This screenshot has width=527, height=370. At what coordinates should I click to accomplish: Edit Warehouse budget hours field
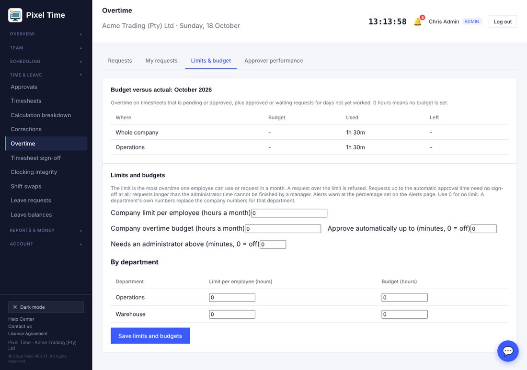coord(405,314)
